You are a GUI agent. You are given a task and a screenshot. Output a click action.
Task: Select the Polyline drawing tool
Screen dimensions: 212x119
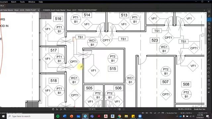pyautogui.click(x=209, y=60)
